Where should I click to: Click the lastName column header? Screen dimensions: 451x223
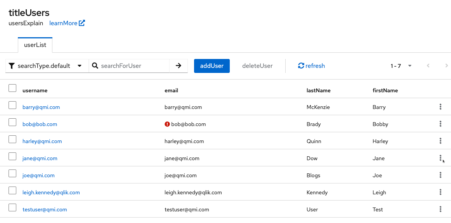pyautogui.click(x=318, y=90)
